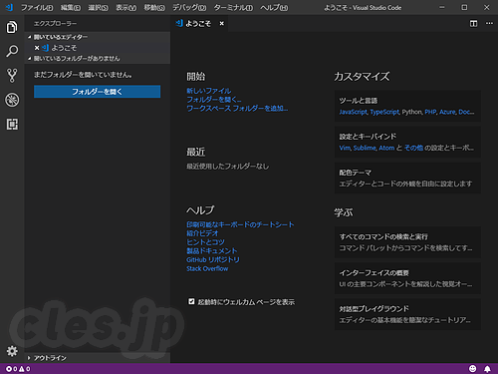Click the Vim keybinding link
Viewport: 498px width, 374px height.
tap(345, 148)
